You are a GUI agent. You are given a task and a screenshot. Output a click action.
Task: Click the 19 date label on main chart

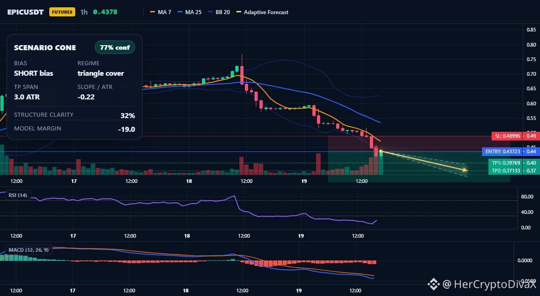coord(304,181)
